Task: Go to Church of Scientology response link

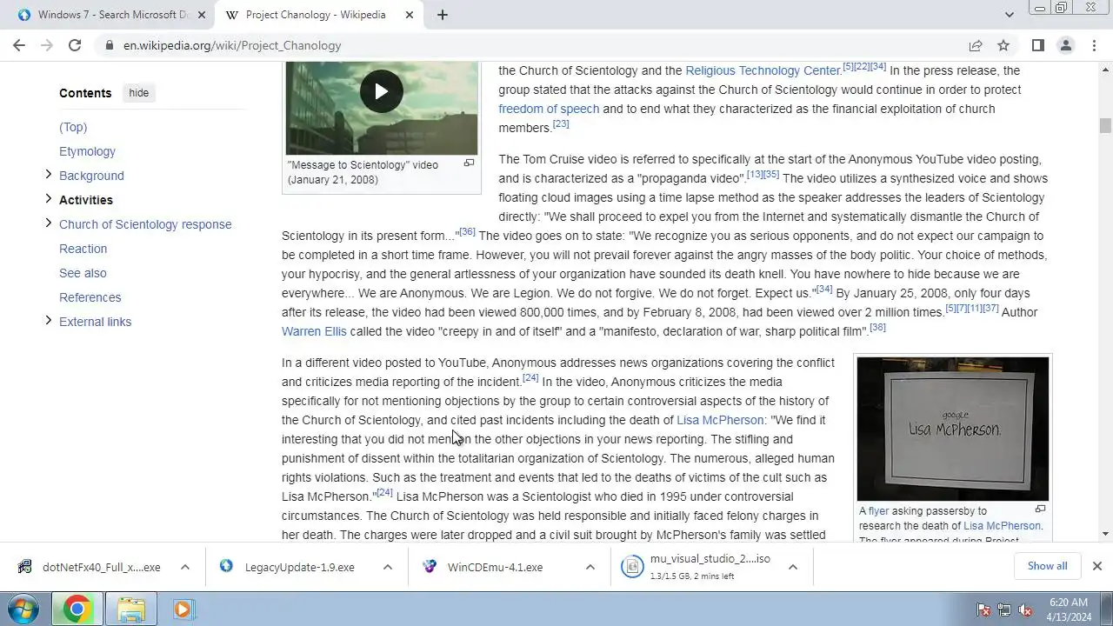Action: click(145, 224)
